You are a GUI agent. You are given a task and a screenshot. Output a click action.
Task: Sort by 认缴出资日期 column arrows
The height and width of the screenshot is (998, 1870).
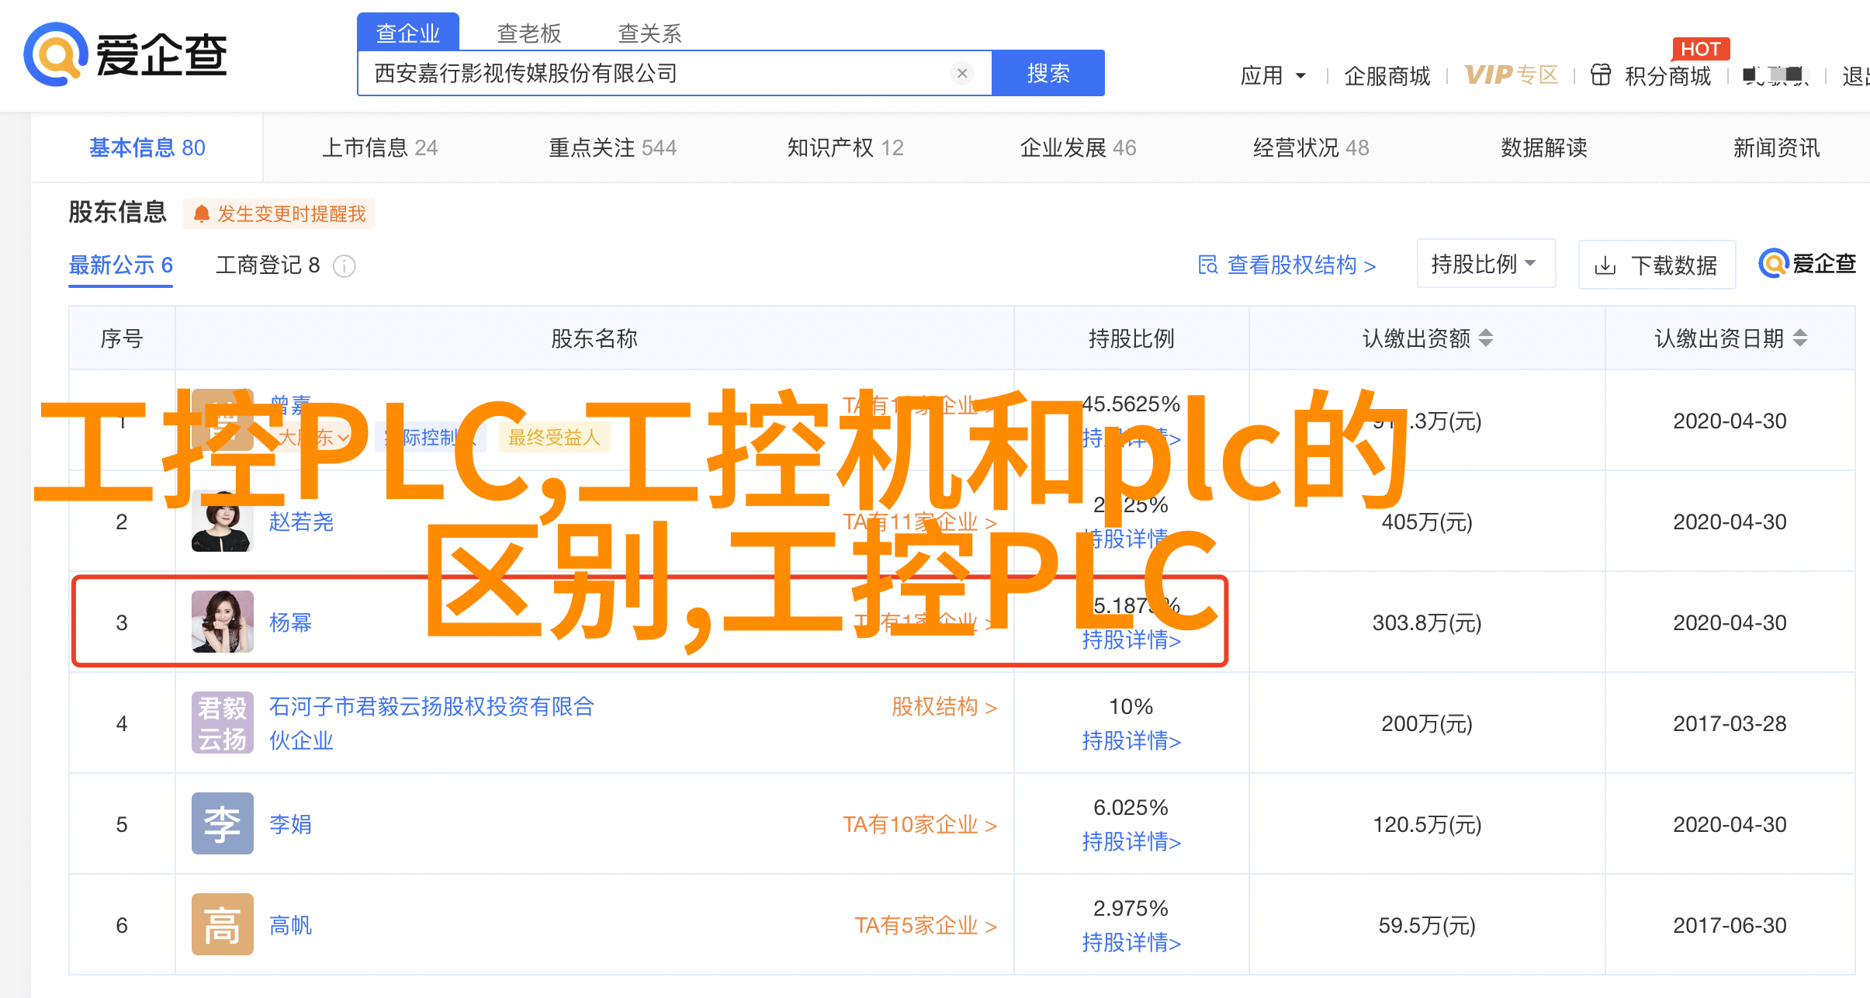1801,338
